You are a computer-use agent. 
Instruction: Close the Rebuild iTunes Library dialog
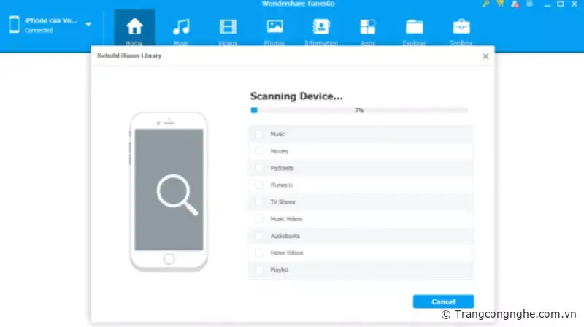click(x=485, y=55)
